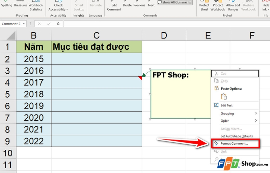
Task: Open the Name Box dropdown arrow
Action: (24, 24)
